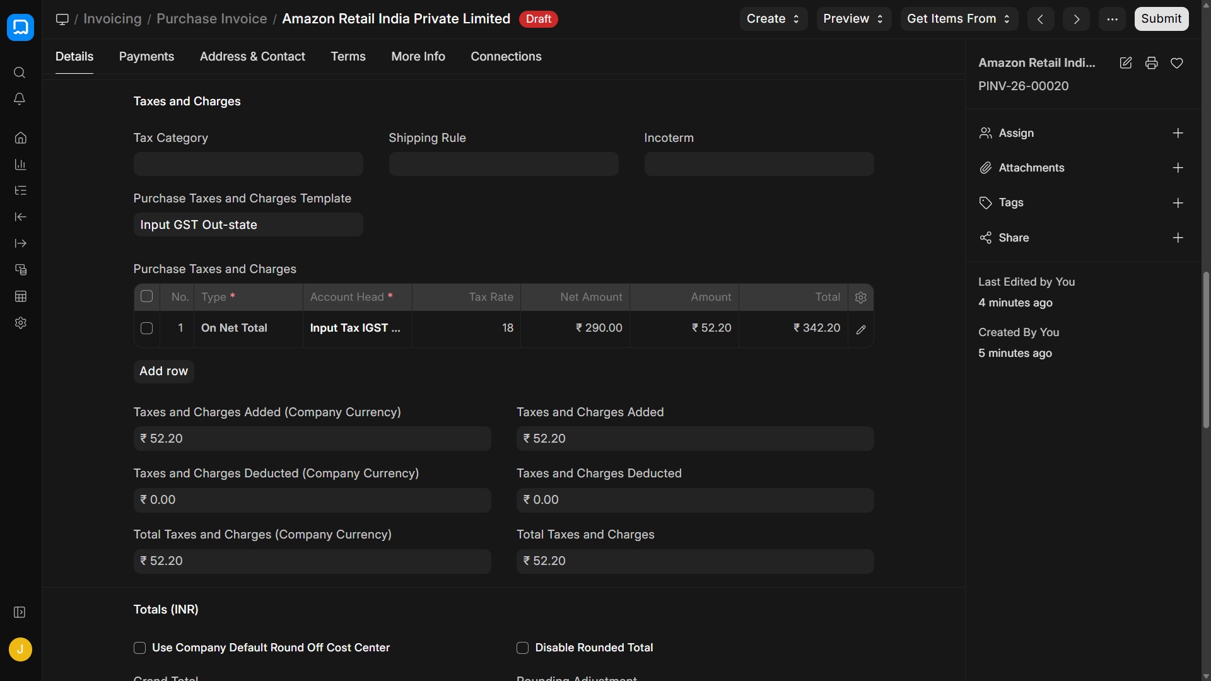Click total ₹ 342.20 cell
1211x681 pixels.
click(x=793, y=329)
